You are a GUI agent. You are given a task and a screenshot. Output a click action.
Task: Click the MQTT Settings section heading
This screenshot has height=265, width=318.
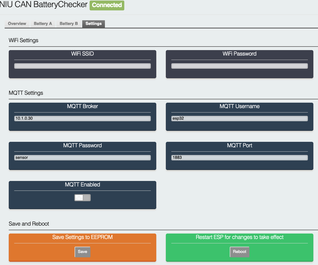26,93
